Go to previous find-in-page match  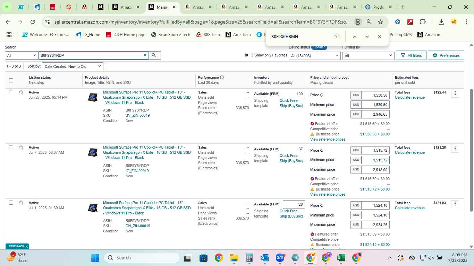354,37
